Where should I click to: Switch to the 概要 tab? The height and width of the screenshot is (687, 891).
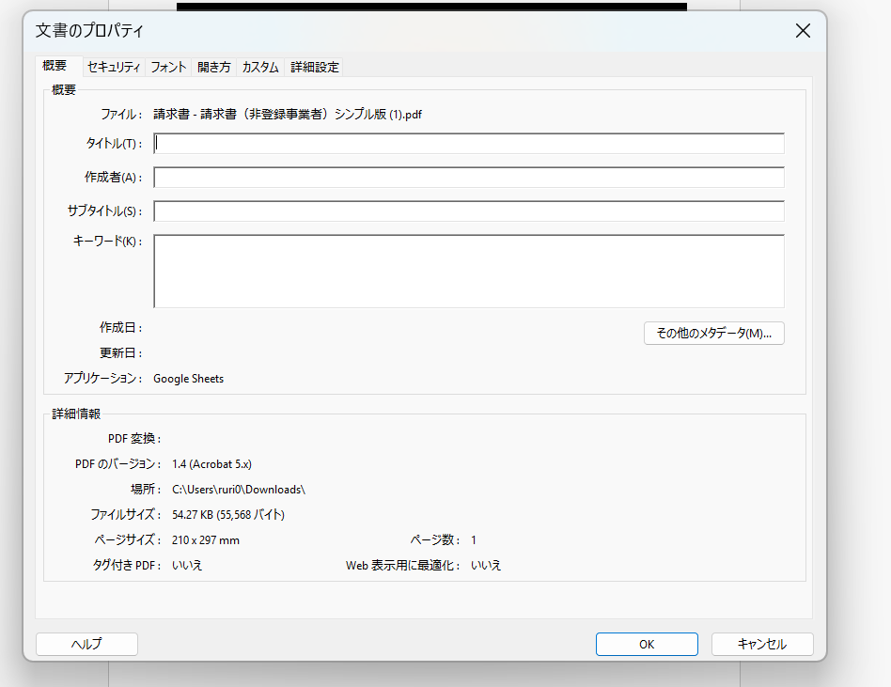pyautogui.click(x=55, y=67)
